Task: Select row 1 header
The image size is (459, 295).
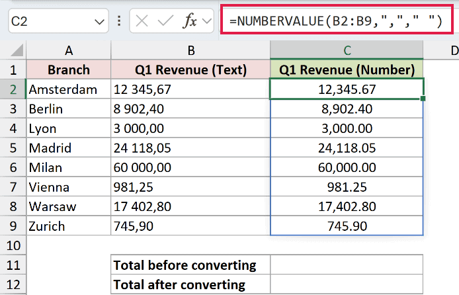Action: pyautogui.click(x=13, y=69)
